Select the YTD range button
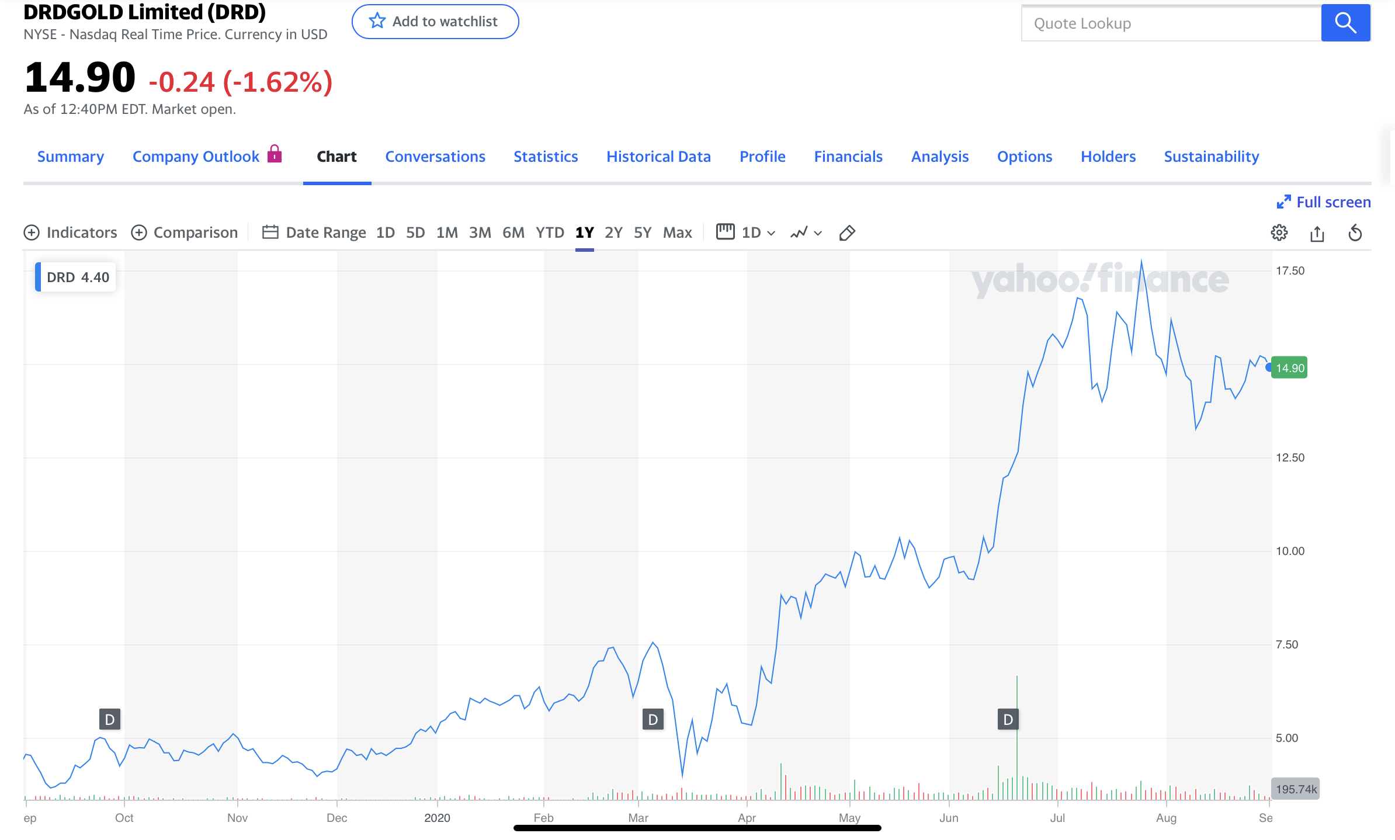The height and width of the screenshot is (840, 1395). coord(550,232)
